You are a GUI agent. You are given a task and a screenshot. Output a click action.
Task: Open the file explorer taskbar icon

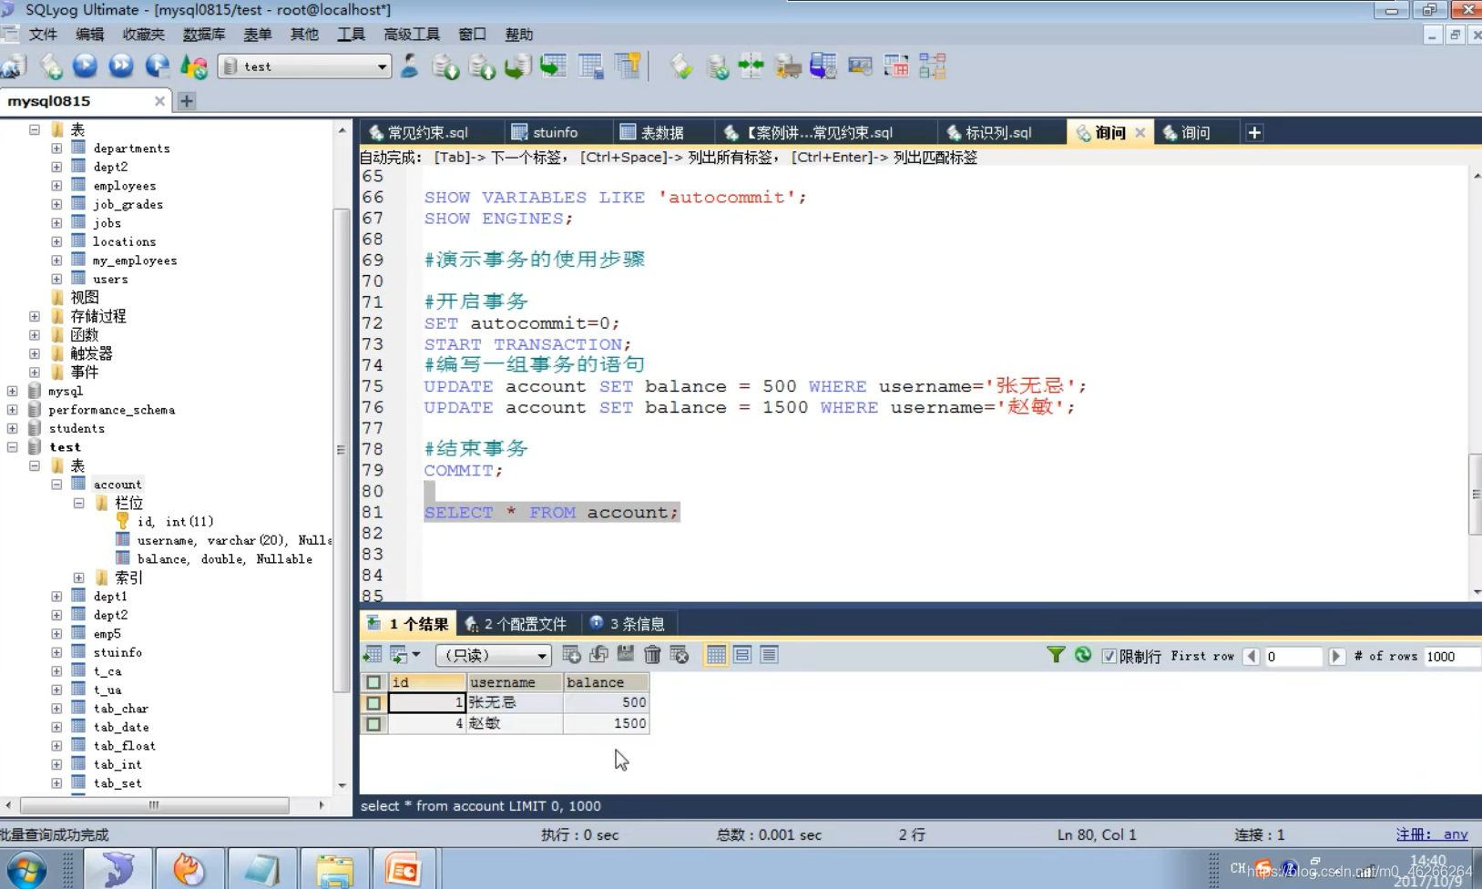coord(334,870)
